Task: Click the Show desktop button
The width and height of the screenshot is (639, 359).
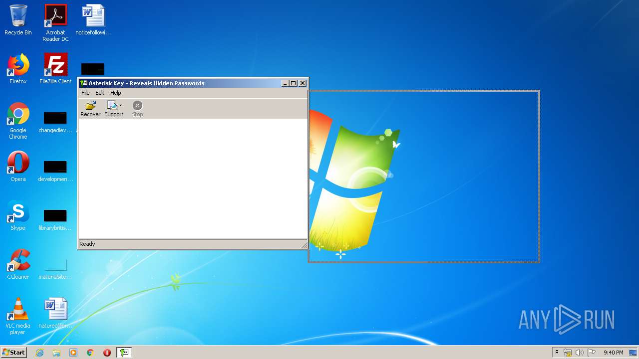Action: (634, 353)
